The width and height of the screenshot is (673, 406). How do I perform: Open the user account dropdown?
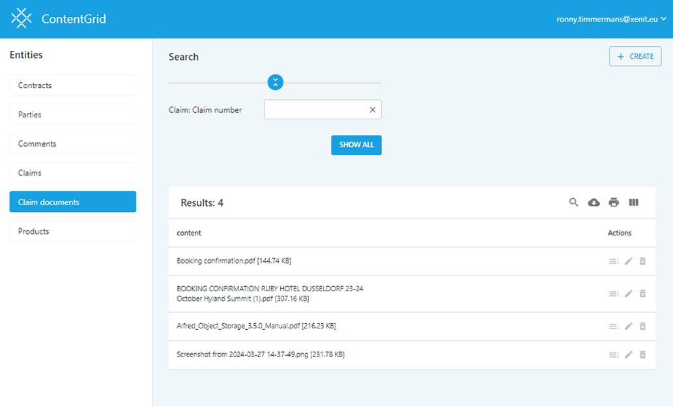tap(611, 20)
